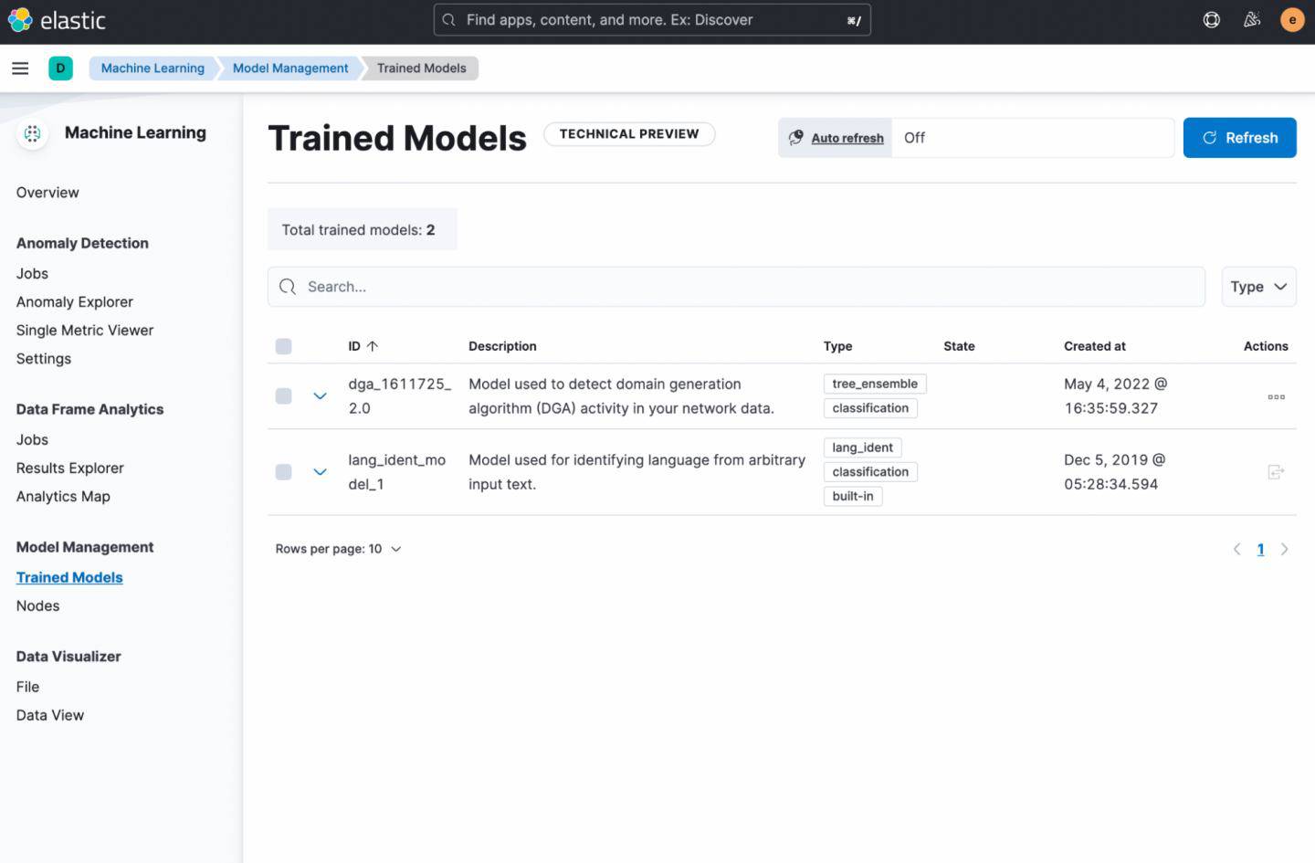The width and height of the screenshot is (1315, 863).
Task: Click the lang_ident_model_1 row action icon
Action: 1276,472
